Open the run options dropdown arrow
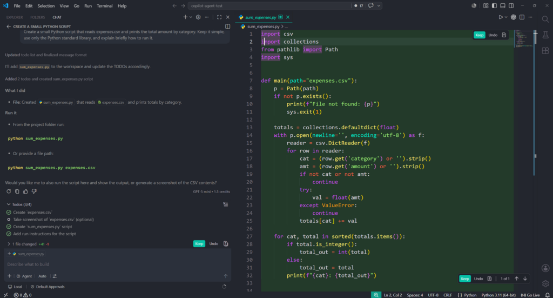The width and height of the screenshot is (553, 298). coord(506,17)
